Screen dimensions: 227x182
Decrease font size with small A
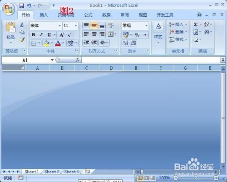pos(69,35)
